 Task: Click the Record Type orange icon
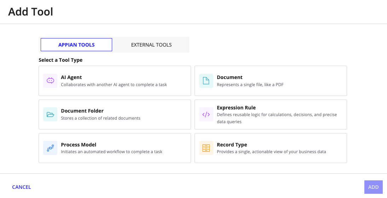206,148
